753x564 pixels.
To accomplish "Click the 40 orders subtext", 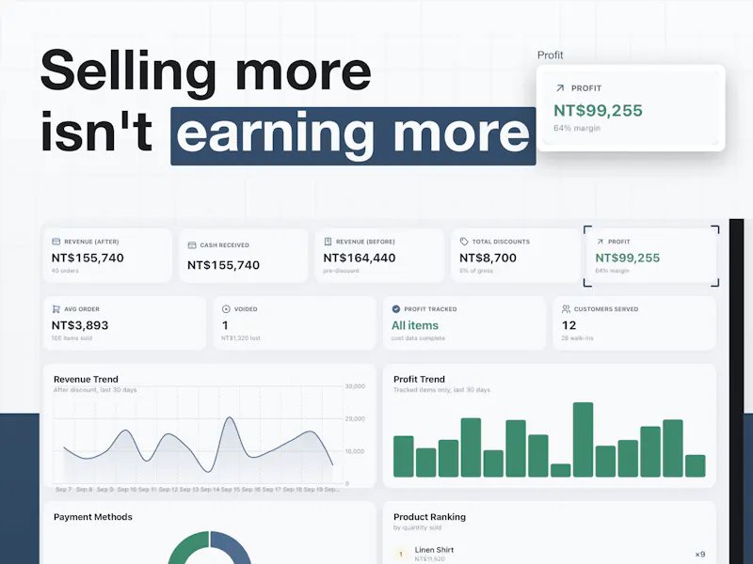I will pos(65,271).
